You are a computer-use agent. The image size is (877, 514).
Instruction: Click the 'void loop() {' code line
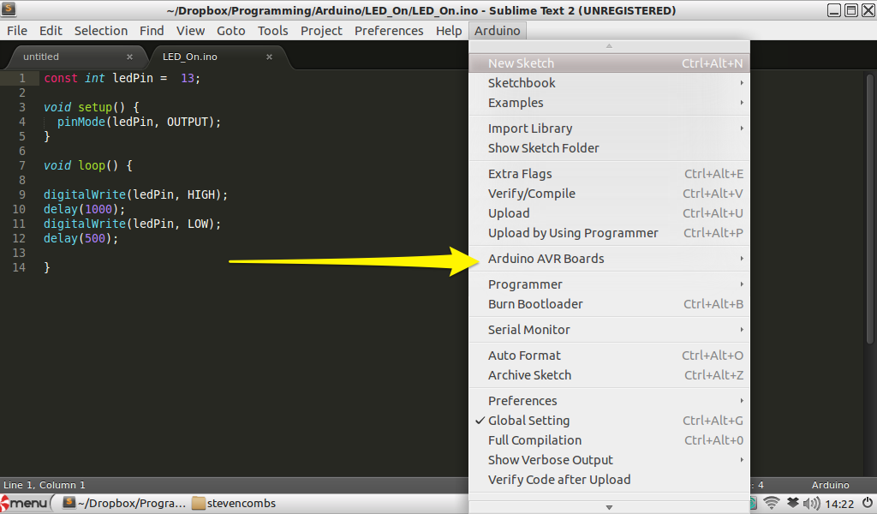88,165
